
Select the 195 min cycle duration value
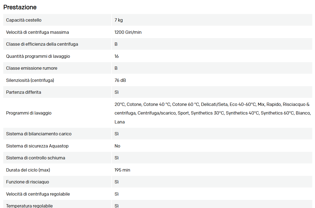tap(122, 170)
